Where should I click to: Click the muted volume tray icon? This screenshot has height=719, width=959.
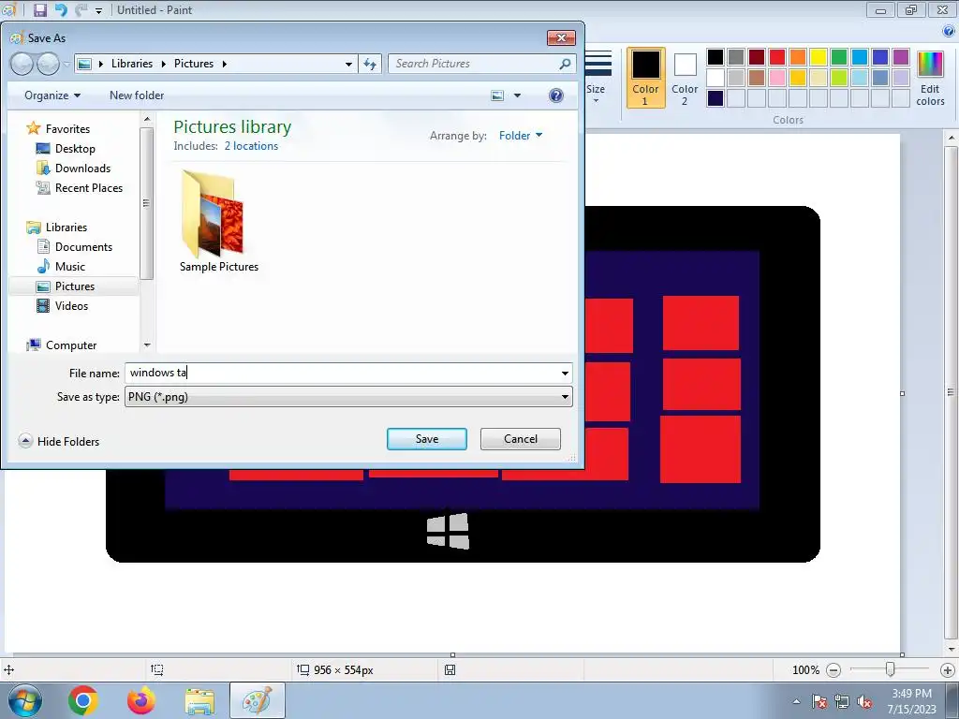point(864,702)
